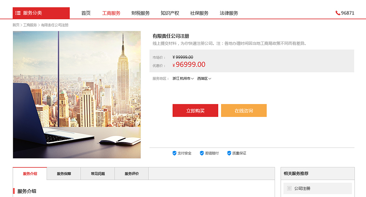Open the 服务分类 category menu
Screen dimensions: 366x197
click(41, 13)
